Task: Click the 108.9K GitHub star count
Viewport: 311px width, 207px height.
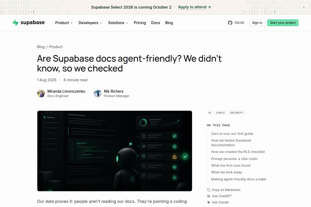Action: [239, 23]
